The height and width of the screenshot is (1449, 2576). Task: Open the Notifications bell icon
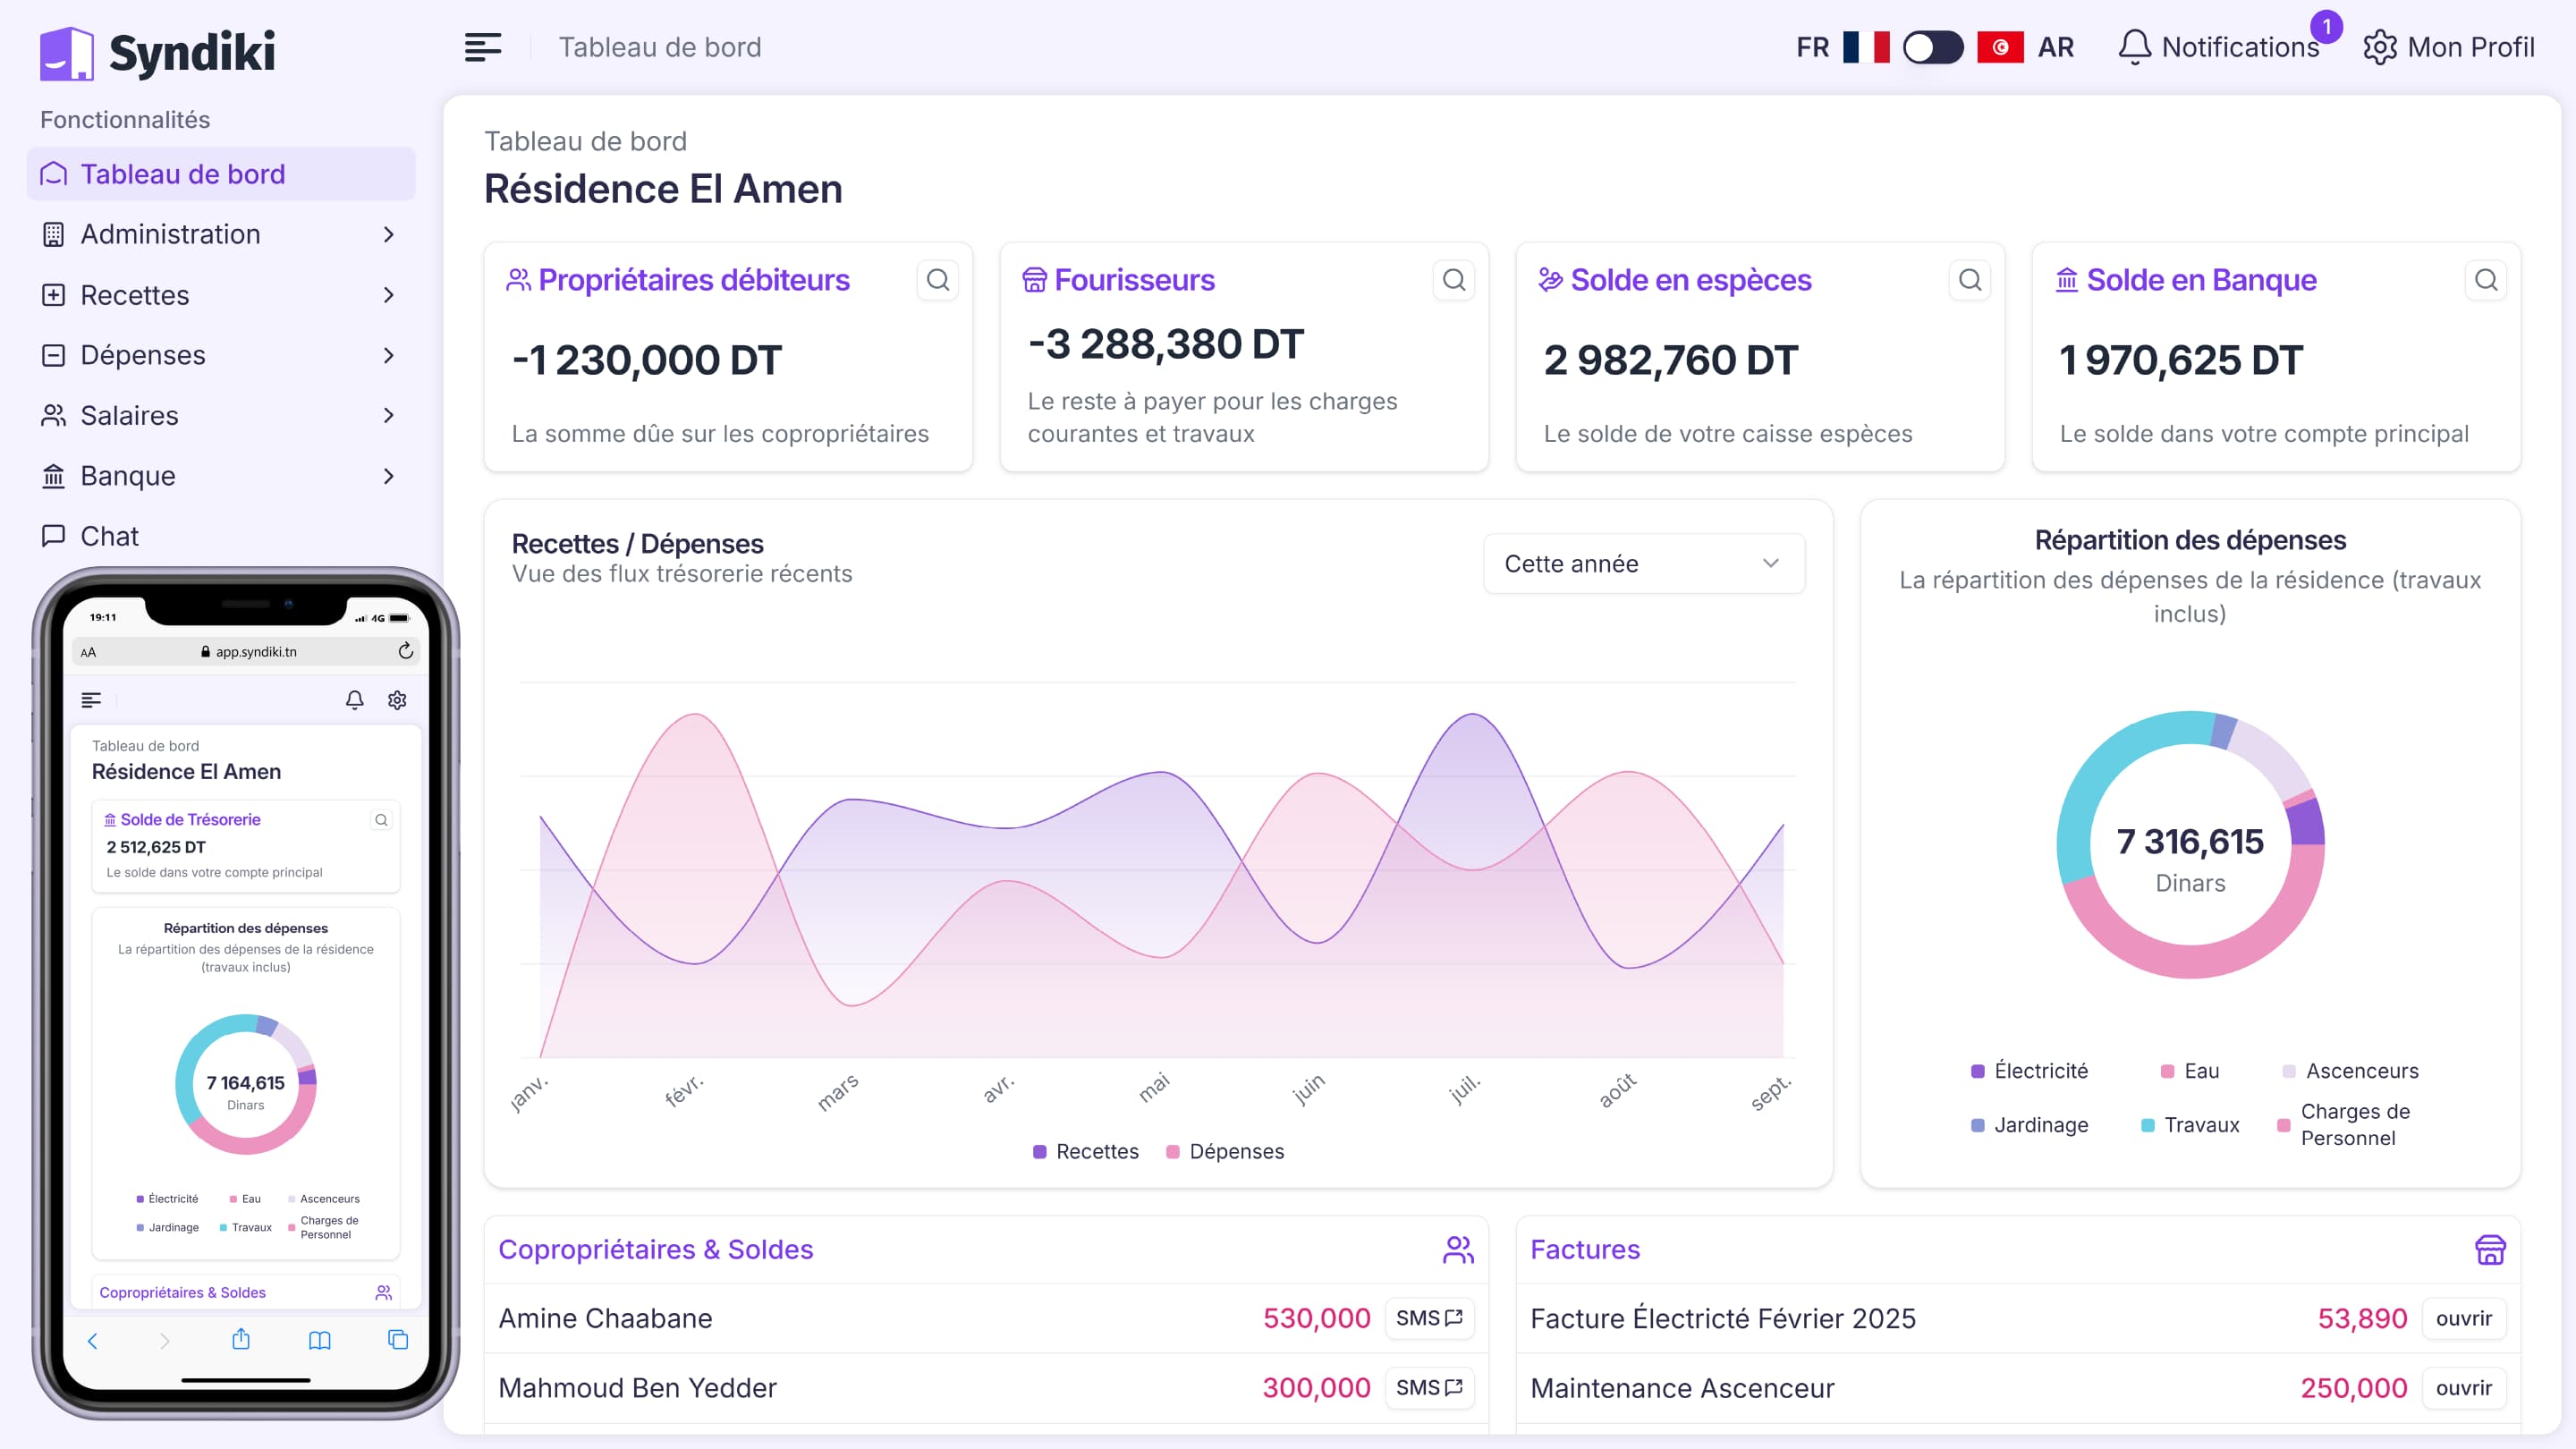(2134, 47)
